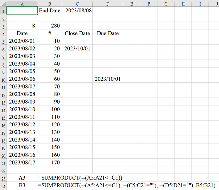Select row 1 header
The height and width of the screenshot is (190, 219).
(x=3, y=11)
